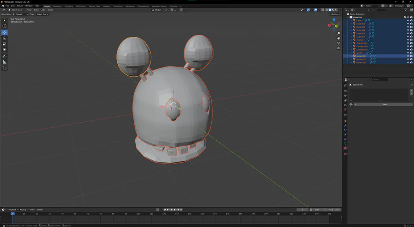Open the Output properties tab
Viewport: 414px width, 227px height.
tap(345, 96)
